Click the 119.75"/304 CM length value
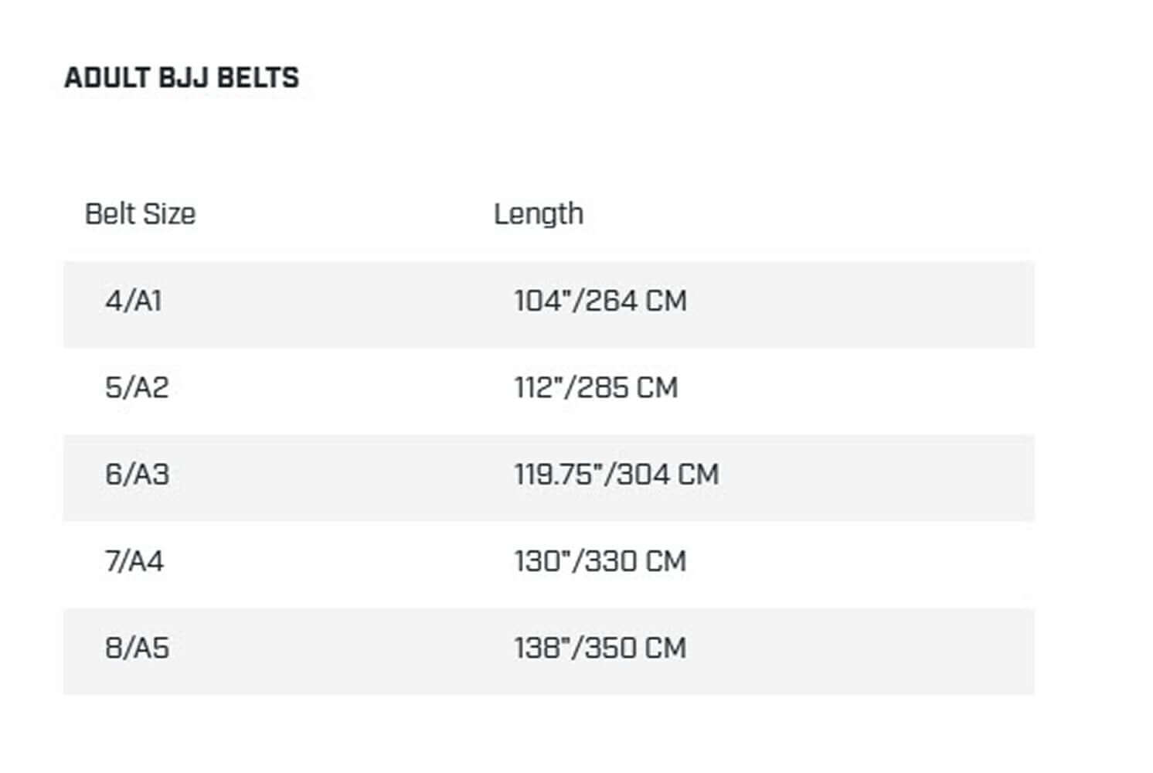Image resolution: width=1153 pixels, height=773 pixels. point(617,474)
